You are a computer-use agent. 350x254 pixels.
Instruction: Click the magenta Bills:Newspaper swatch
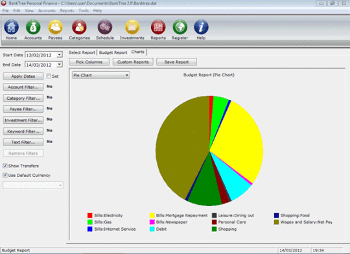coord(152,222)
